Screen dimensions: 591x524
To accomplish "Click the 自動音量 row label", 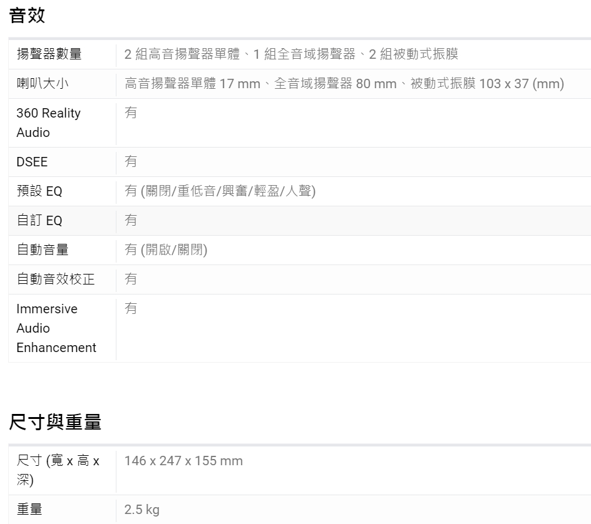I will coord(43,250).
